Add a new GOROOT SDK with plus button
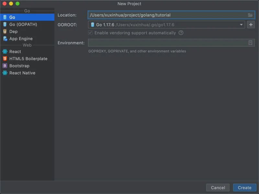Screen dimensions: 259x194 coord(251,25)
